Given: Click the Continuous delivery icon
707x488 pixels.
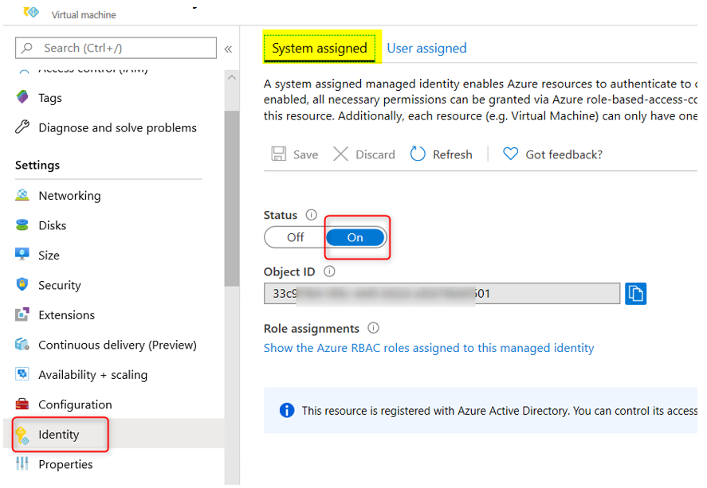Looking at the screenshot, I should point(22,345).
